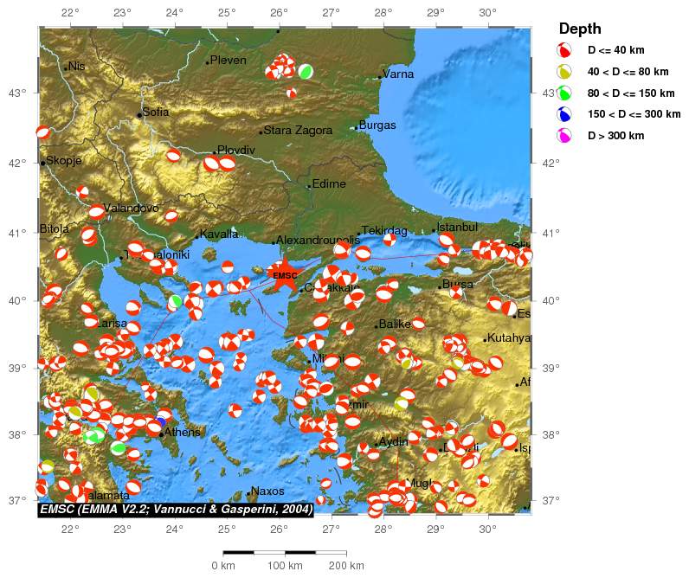The image size is (689, 578).
Task: Select the Burgas city label
Action: coord(378,125)
